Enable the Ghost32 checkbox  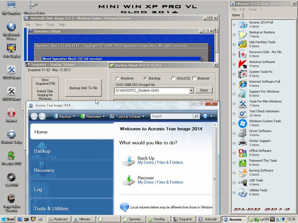click(x=173, y=79)
